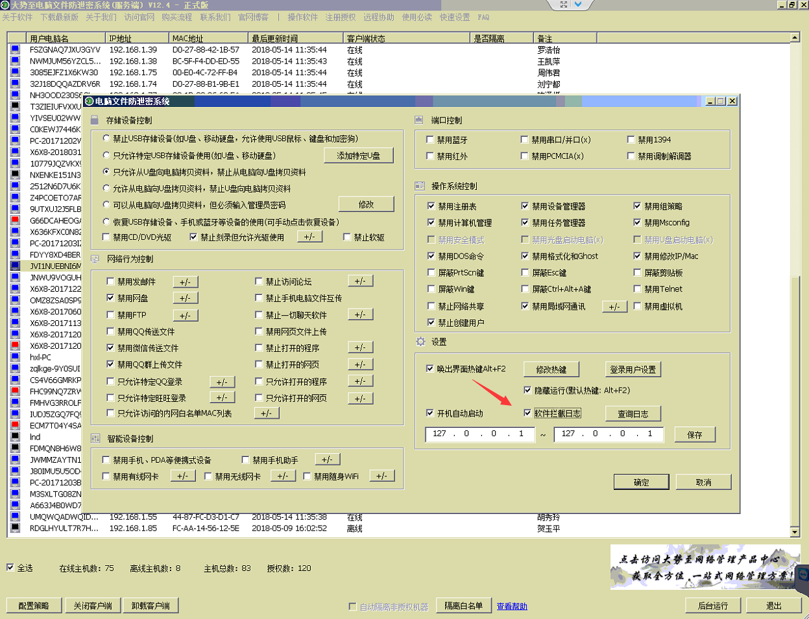Click the 操作系统控制 section icon

click(x=420, y=186)
